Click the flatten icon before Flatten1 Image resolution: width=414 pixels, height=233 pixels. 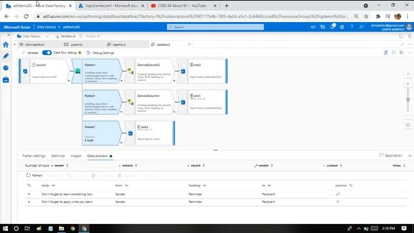click(78, 71)
